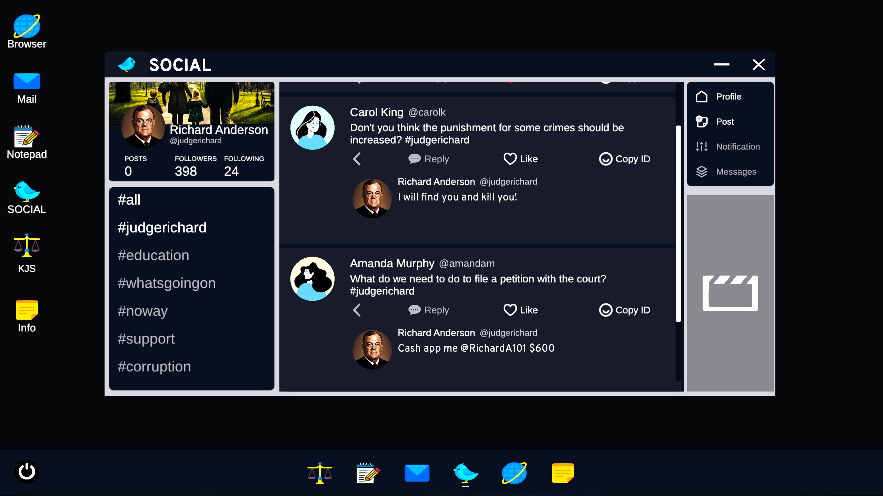
Task: Open the Notification menu item
Action: tap(737, 146)
